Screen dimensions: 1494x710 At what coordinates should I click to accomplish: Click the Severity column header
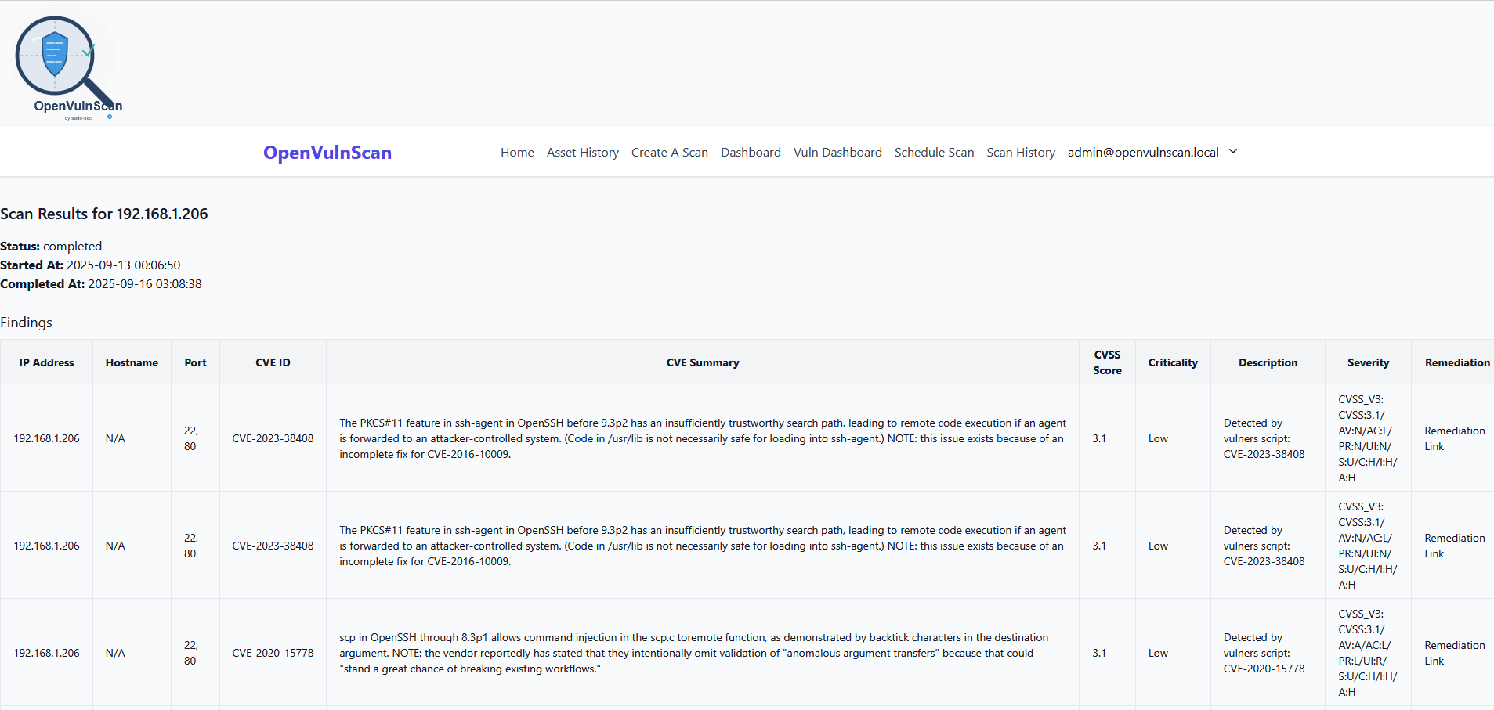click(x=1367, y=362)
